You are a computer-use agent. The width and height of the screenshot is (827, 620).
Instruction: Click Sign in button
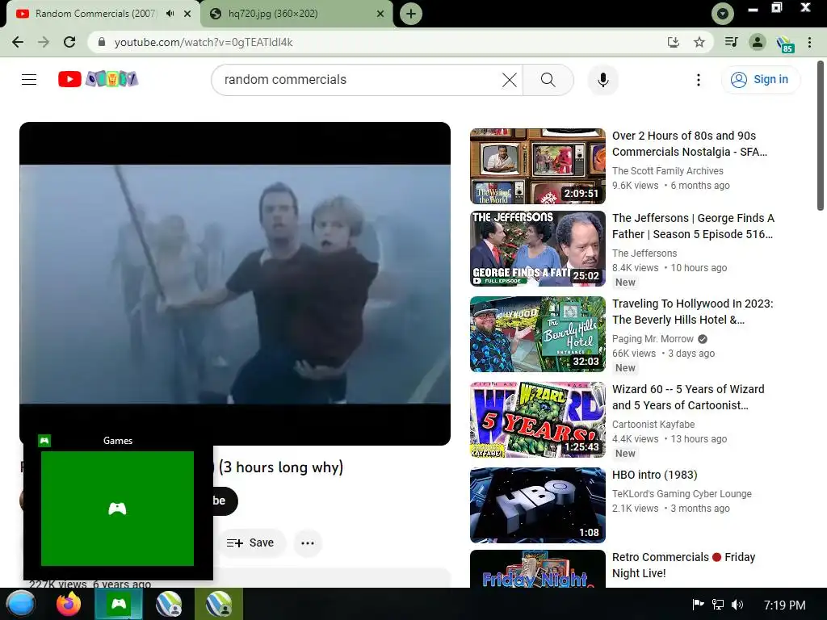coord(761,80)
